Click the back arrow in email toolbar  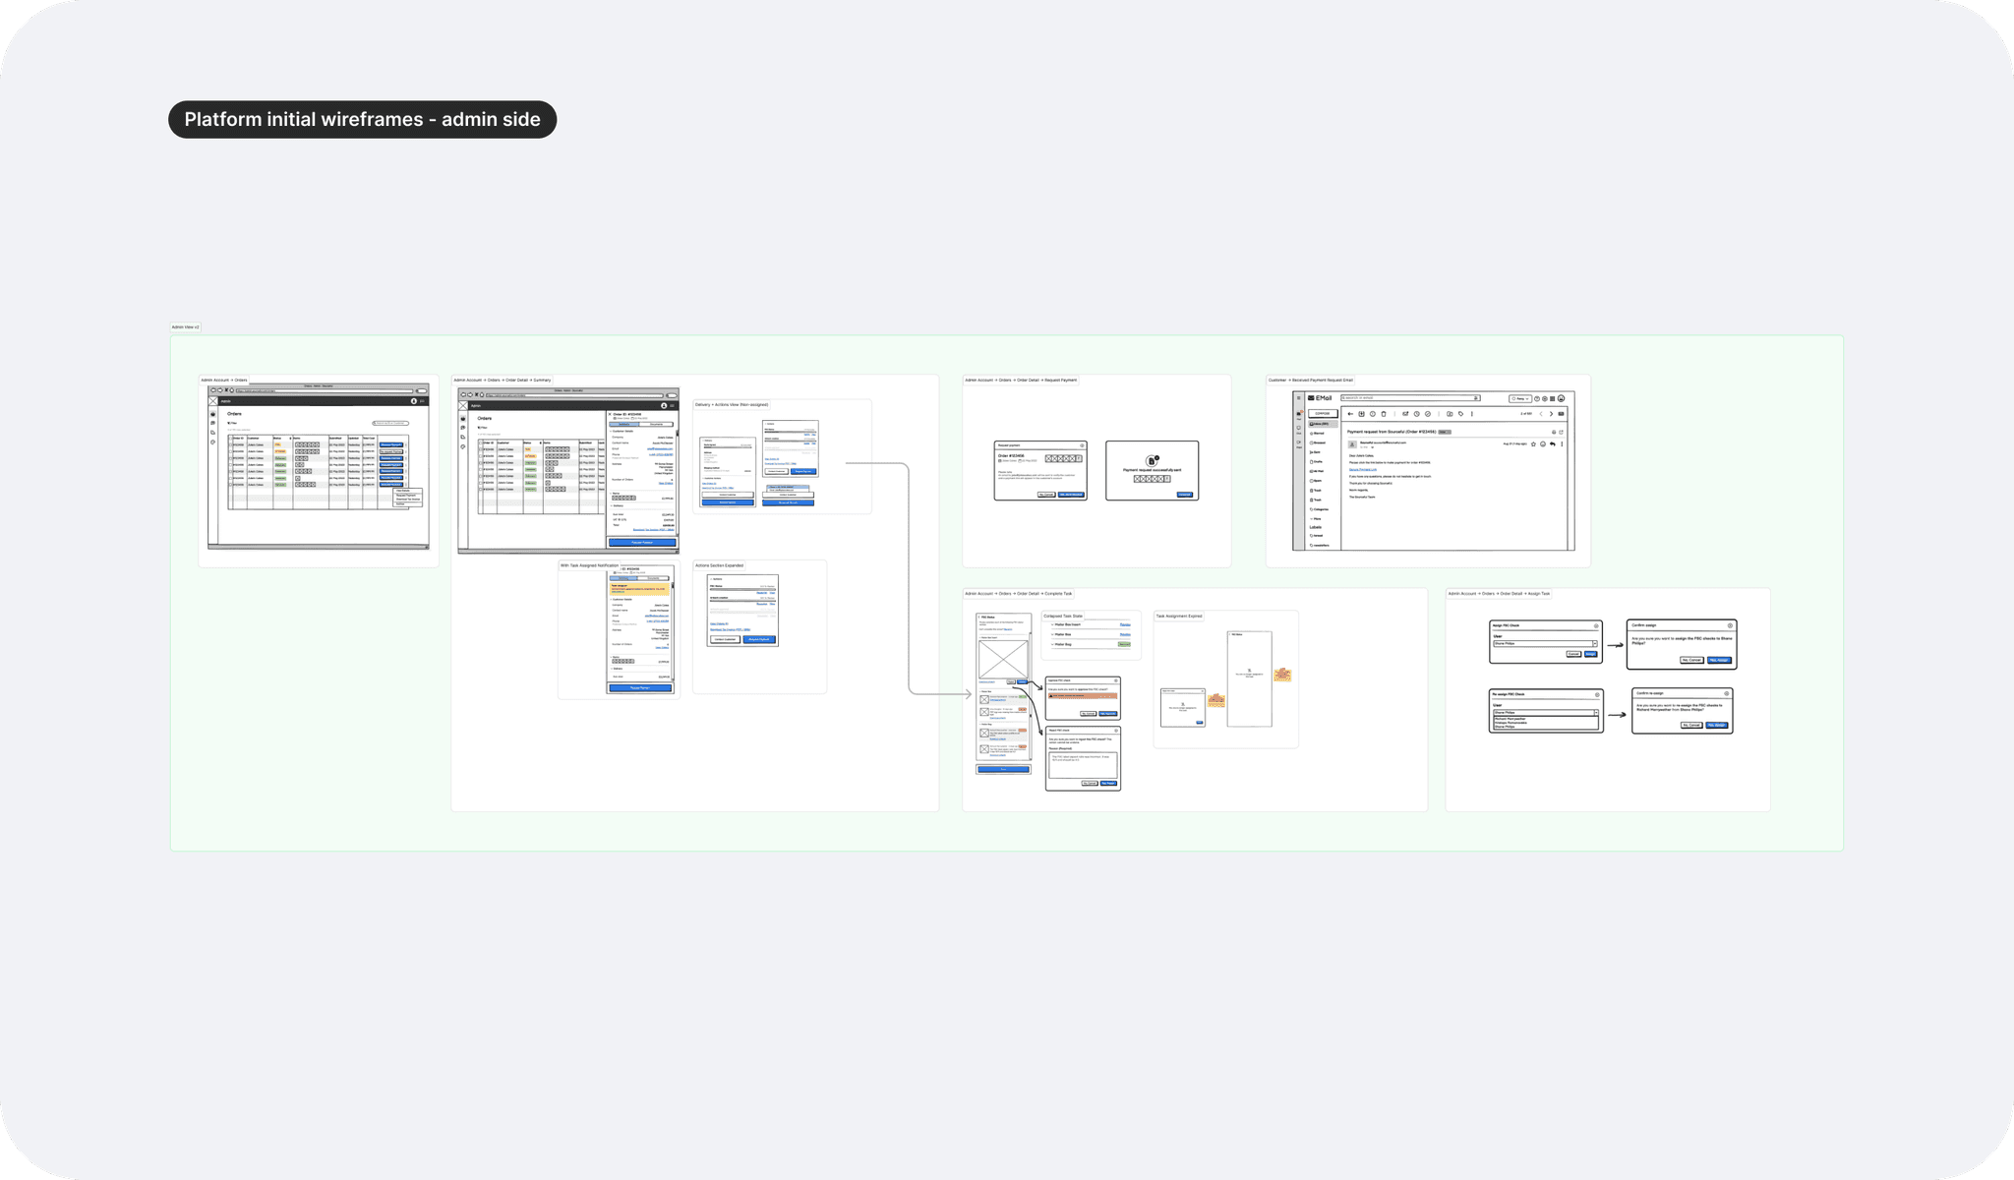[x=1350, y=414]
